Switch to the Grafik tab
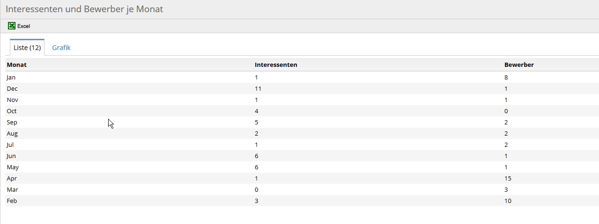This screenshot has width=599, height=224. (61, 48)
